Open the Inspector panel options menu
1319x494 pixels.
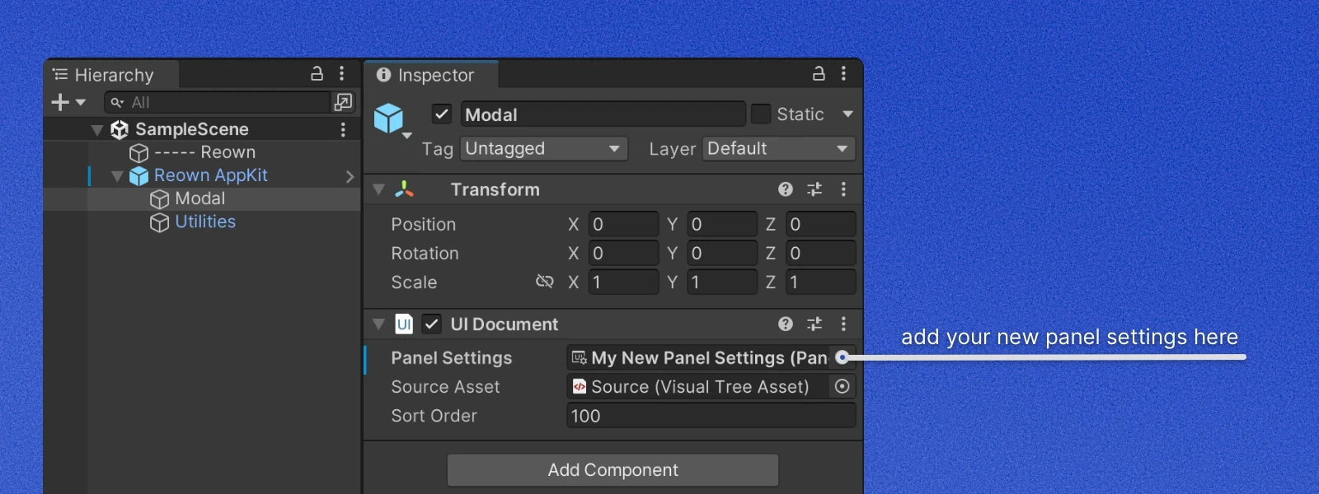(x=843, y=74)
